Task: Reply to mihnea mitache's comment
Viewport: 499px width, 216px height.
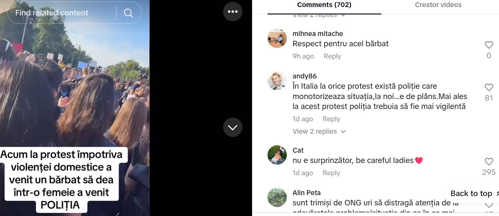Action: click(332, 56)
